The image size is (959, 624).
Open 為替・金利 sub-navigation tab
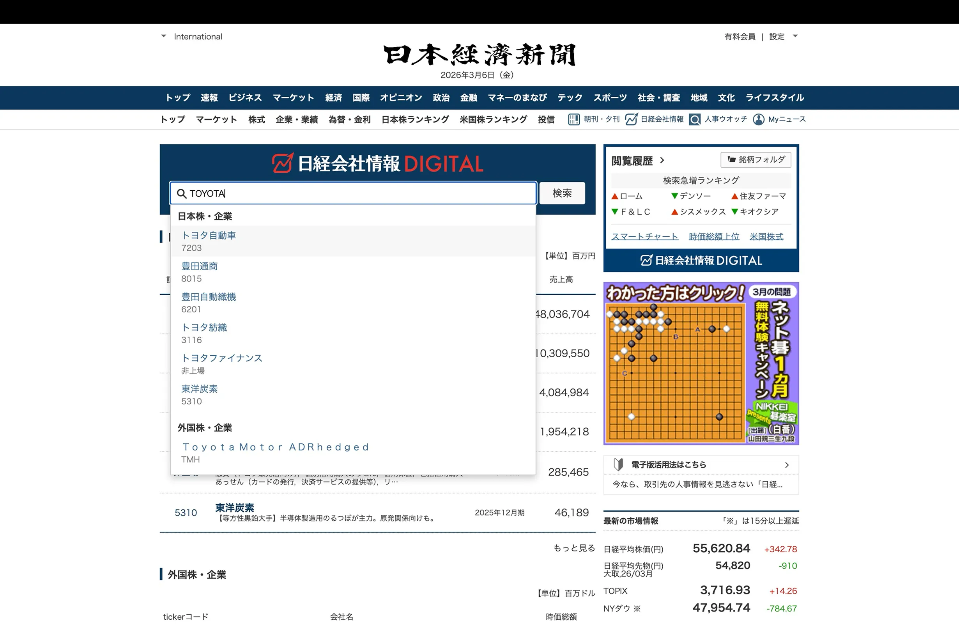349,120
